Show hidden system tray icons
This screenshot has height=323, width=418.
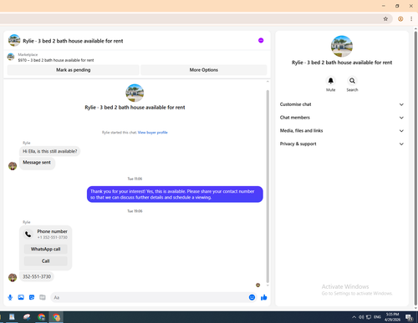tap(354, 317)
